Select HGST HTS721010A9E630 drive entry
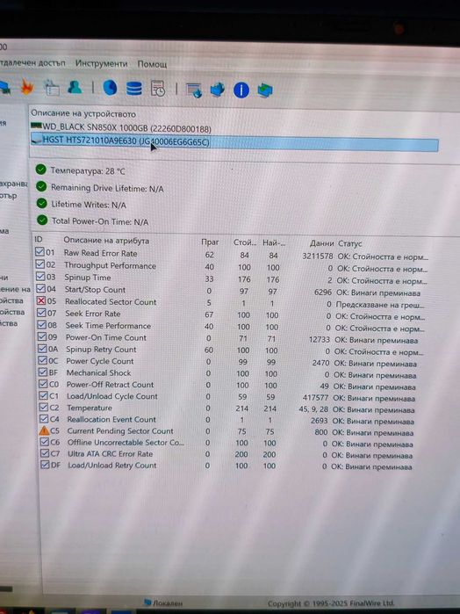Screen dimensions: 460x614 pyautogui.click(x=234, y=142)
